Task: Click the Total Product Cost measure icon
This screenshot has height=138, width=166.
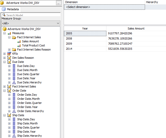Action: 19,46
